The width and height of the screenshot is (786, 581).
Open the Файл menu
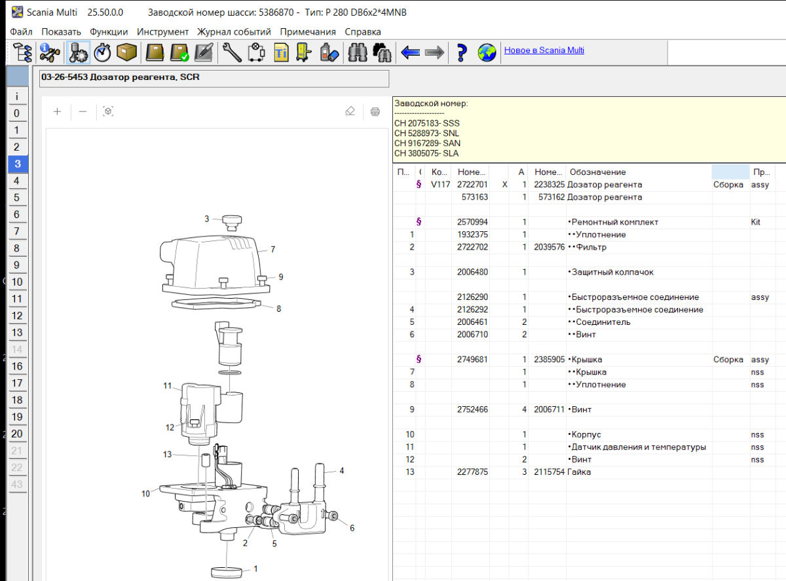click(22, 31)
